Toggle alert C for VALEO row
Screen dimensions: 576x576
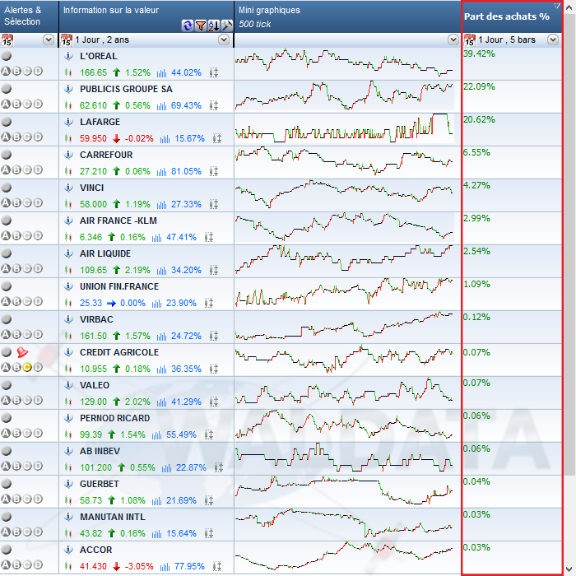tap(27, 400)
